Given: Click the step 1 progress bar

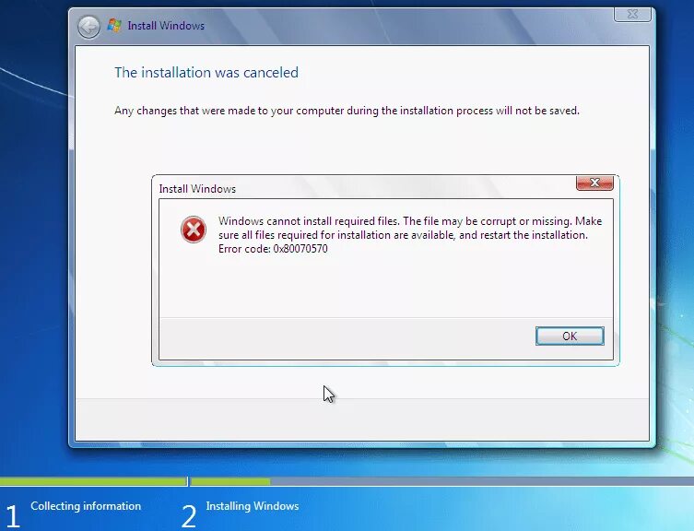Looking at the screenshot, I should 93,481.
